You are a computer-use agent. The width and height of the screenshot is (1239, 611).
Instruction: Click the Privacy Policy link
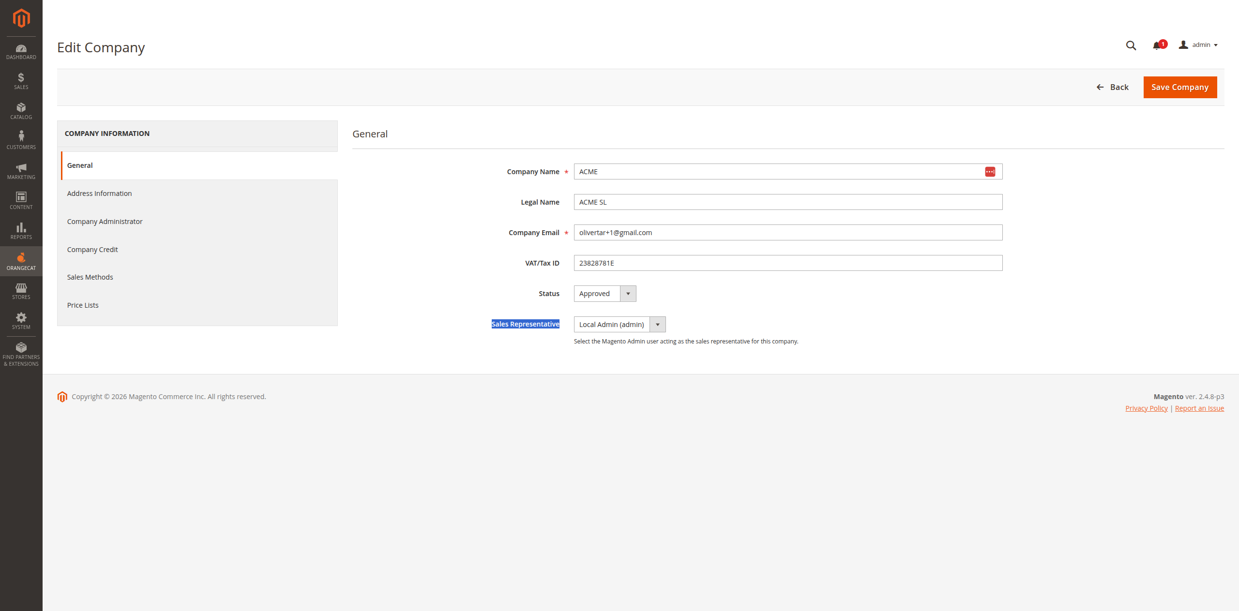click(x=1146, y=408)
